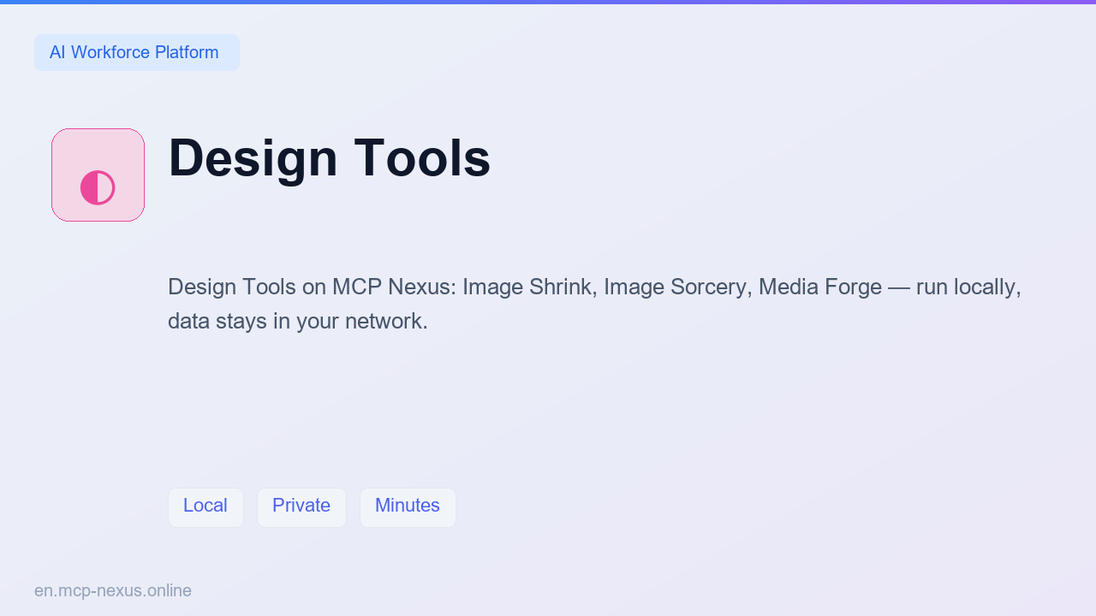Image resolution: width=1096 pixels, height=616 pixels.
Task: Open the en.mcp-nexus.online link
Action: click(113, 590)
